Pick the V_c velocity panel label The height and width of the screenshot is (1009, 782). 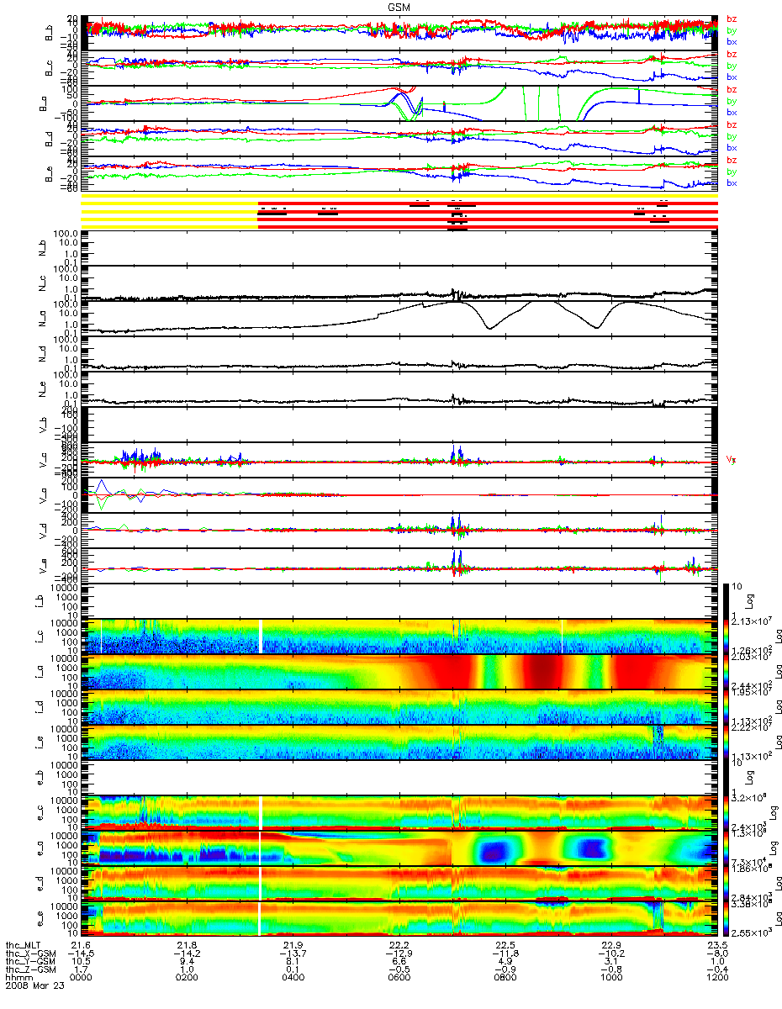(44, 460)
